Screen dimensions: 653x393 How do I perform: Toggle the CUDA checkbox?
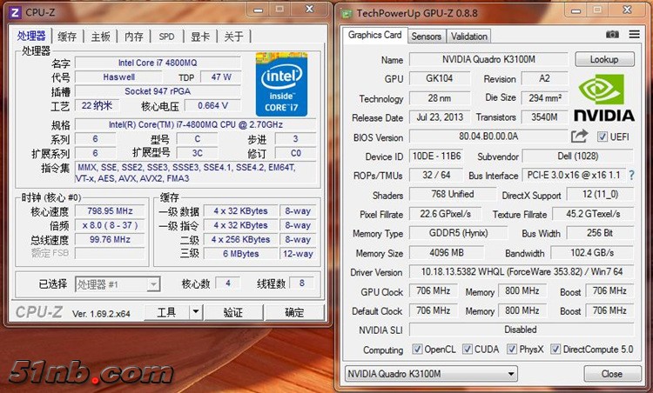coord(468,349)
